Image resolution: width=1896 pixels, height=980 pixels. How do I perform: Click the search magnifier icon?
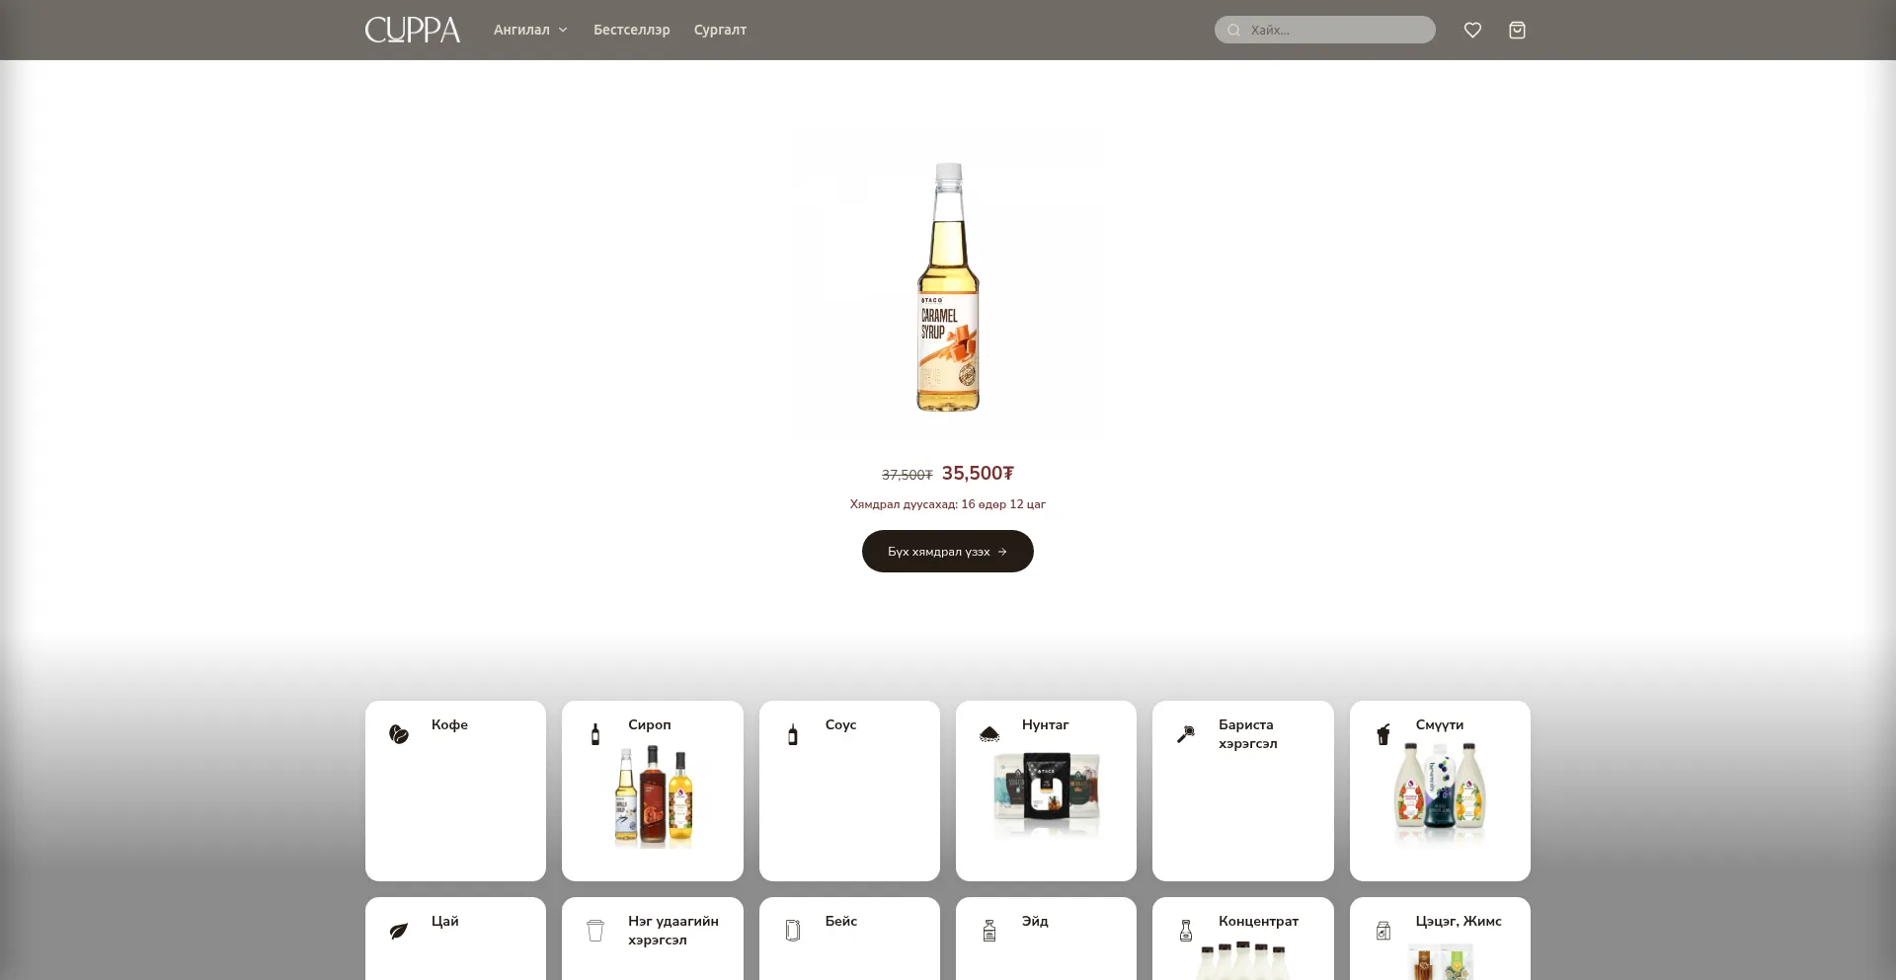tap(1233, 31)
